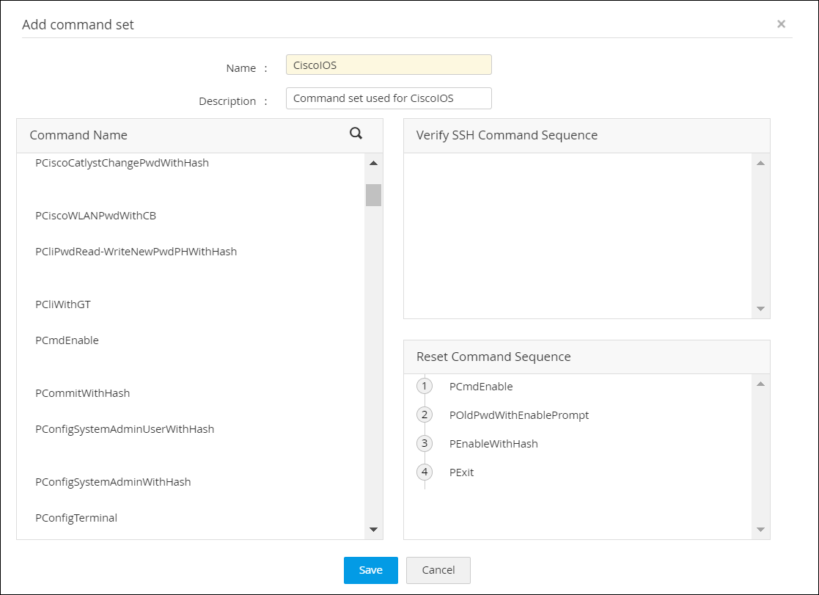Close the Add command set dialog
The width and height of the screenshot is (819, 595).
[x=781, y=24]
